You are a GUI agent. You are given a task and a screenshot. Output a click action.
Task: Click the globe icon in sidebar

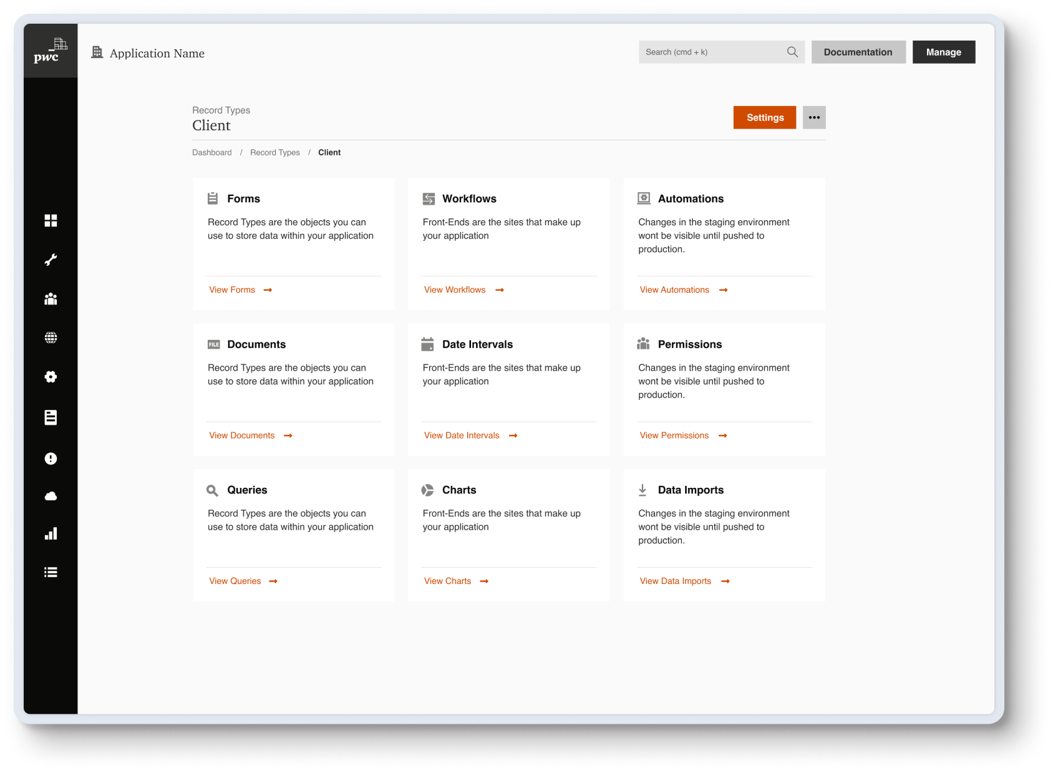tap(51, 338)
